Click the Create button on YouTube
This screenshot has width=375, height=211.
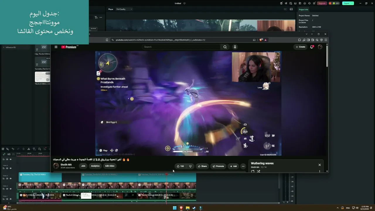coord(300,47)
